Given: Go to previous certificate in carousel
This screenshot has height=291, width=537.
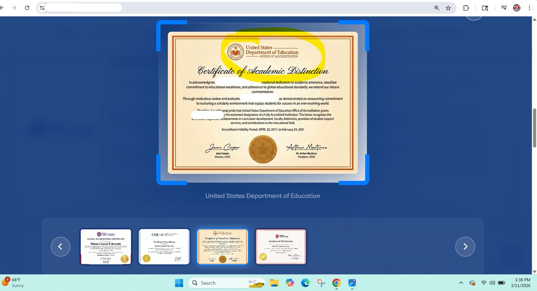Looking at the screenshot, I should click(x=60, y=246).
